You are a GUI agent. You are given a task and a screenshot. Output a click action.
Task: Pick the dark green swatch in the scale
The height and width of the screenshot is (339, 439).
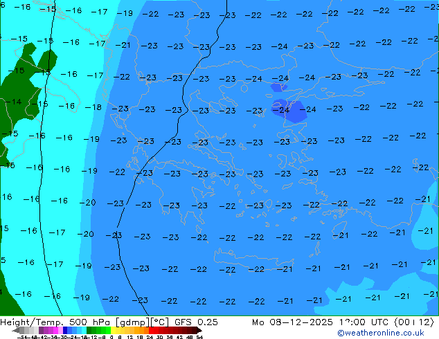point(89,331)
